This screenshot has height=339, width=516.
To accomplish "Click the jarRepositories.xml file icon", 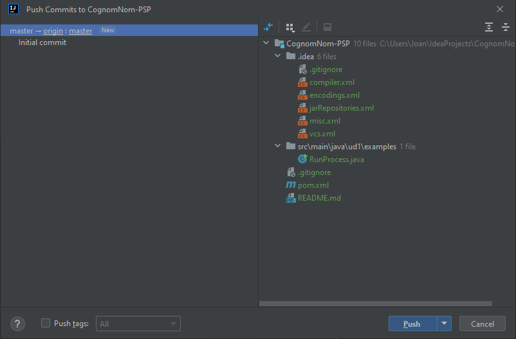I will click(x=302, y=108).
